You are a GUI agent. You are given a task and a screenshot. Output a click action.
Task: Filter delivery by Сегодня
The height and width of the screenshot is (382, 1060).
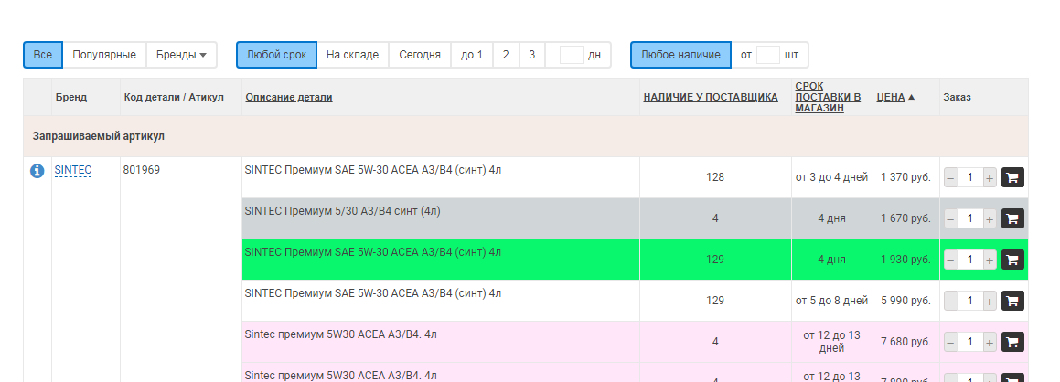point(420,55)
